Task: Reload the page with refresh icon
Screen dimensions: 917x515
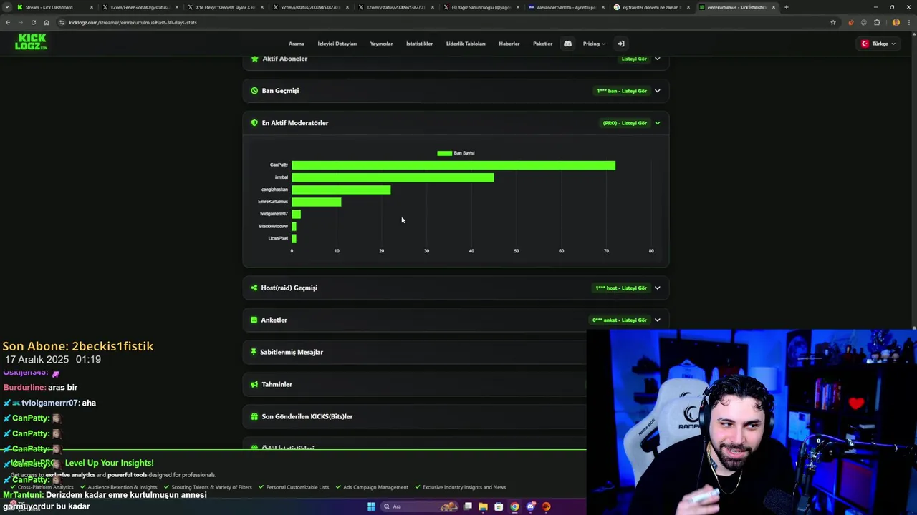Action: click(33, 22)
